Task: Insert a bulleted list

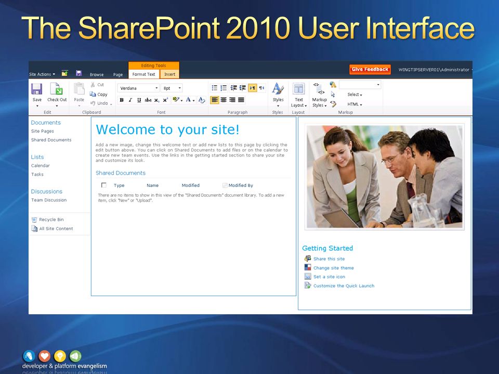Action: (215, 88)
